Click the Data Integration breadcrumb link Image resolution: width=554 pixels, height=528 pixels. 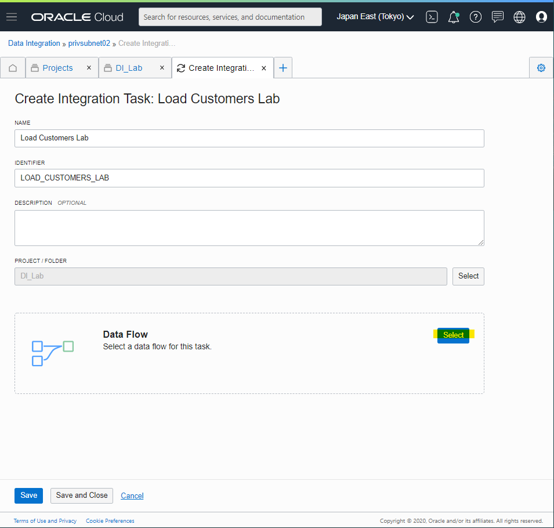(x=34, y=43)
